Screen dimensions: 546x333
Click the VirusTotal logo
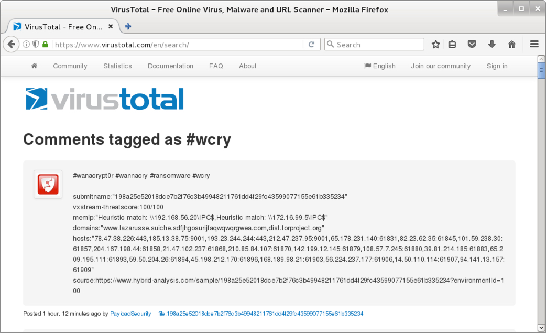[x=104, y=99]
